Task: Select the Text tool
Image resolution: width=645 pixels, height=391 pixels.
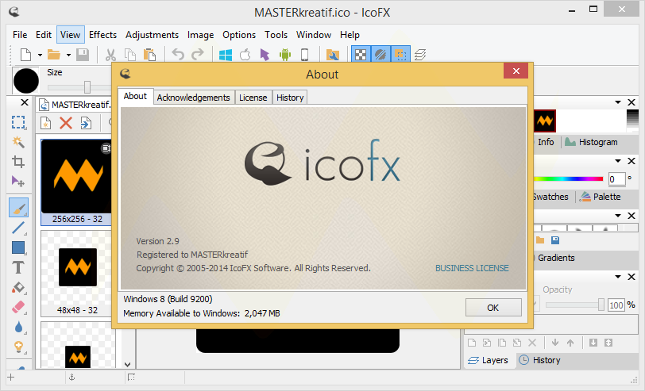Action: (18, 267)
